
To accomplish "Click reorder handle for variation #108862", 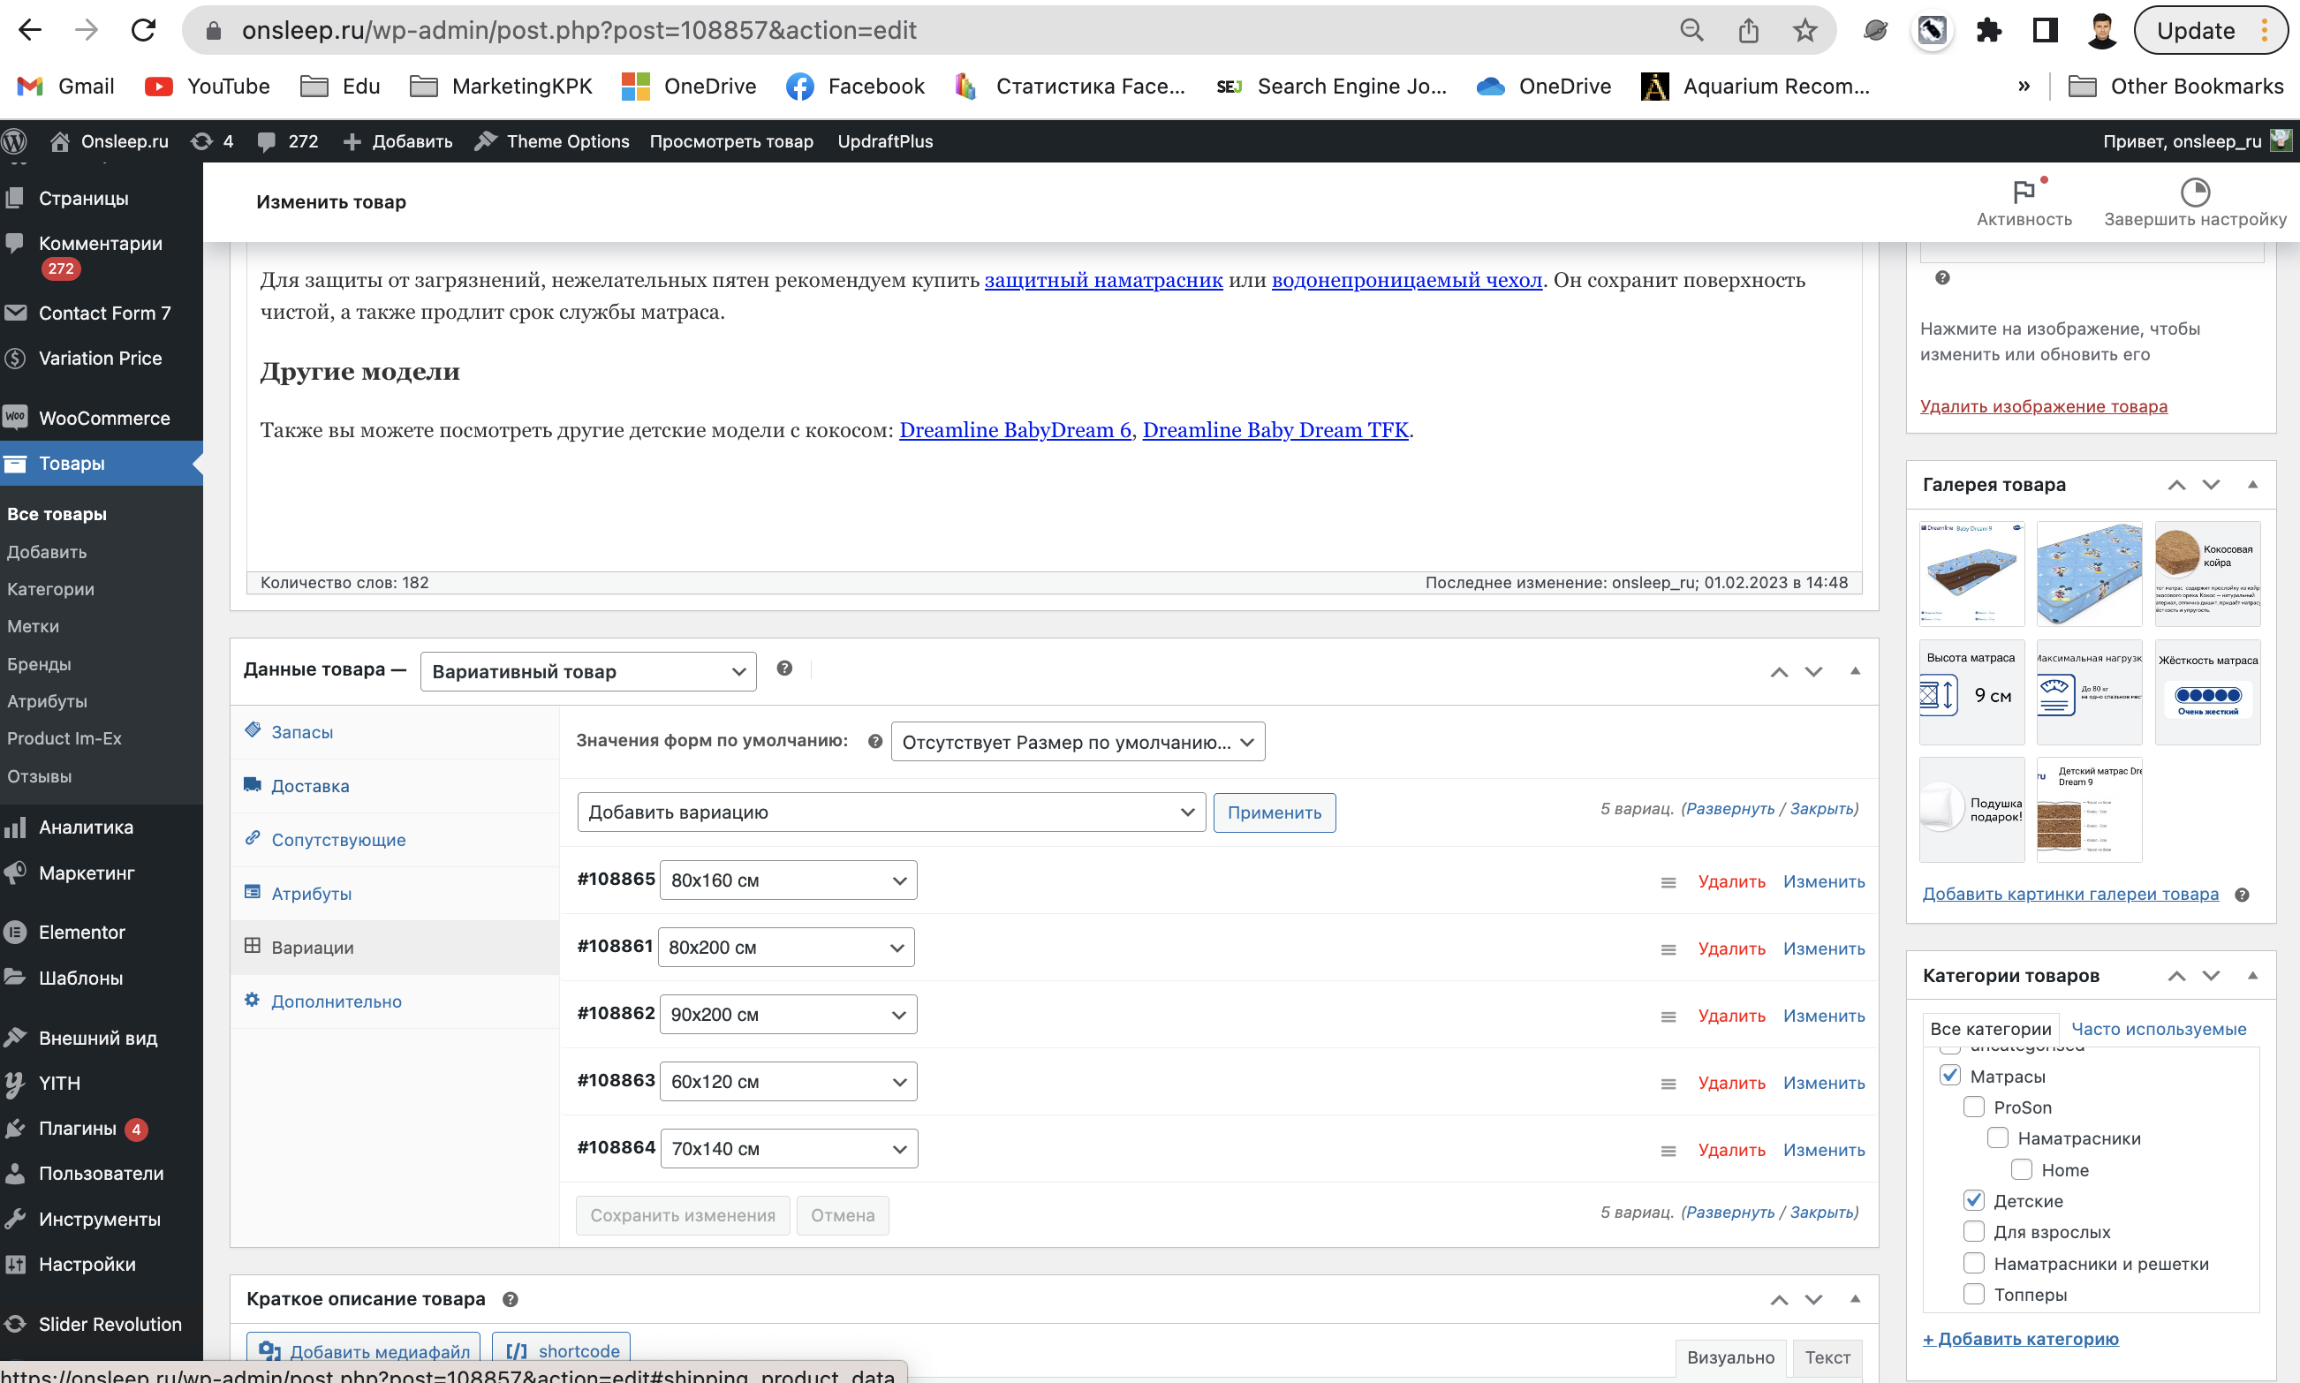I will point(1668,1016).
